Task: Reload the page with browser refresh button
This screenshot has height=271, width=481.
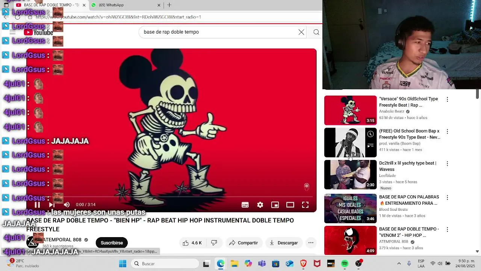Action: [17, 17]
